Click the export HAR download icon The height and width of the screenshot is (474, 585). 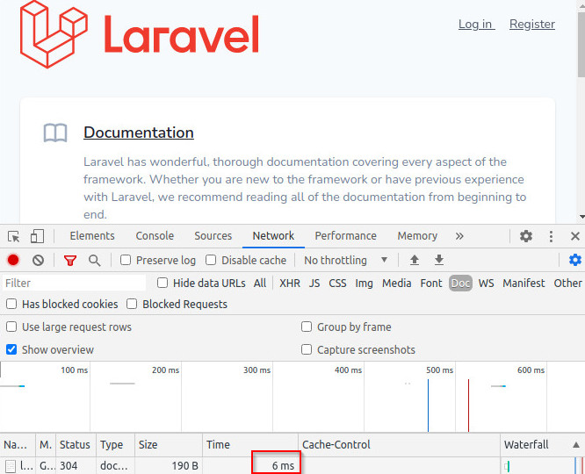coord(439,261)
